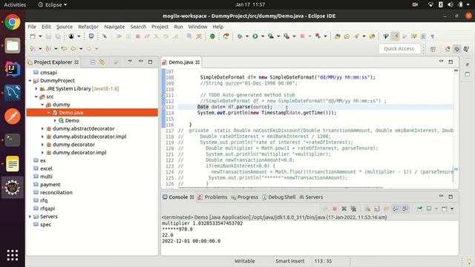This screenshot has width=475, height=267.
Task: Open Project Explorer view menu triangle
Action: (x=130, y=62)
